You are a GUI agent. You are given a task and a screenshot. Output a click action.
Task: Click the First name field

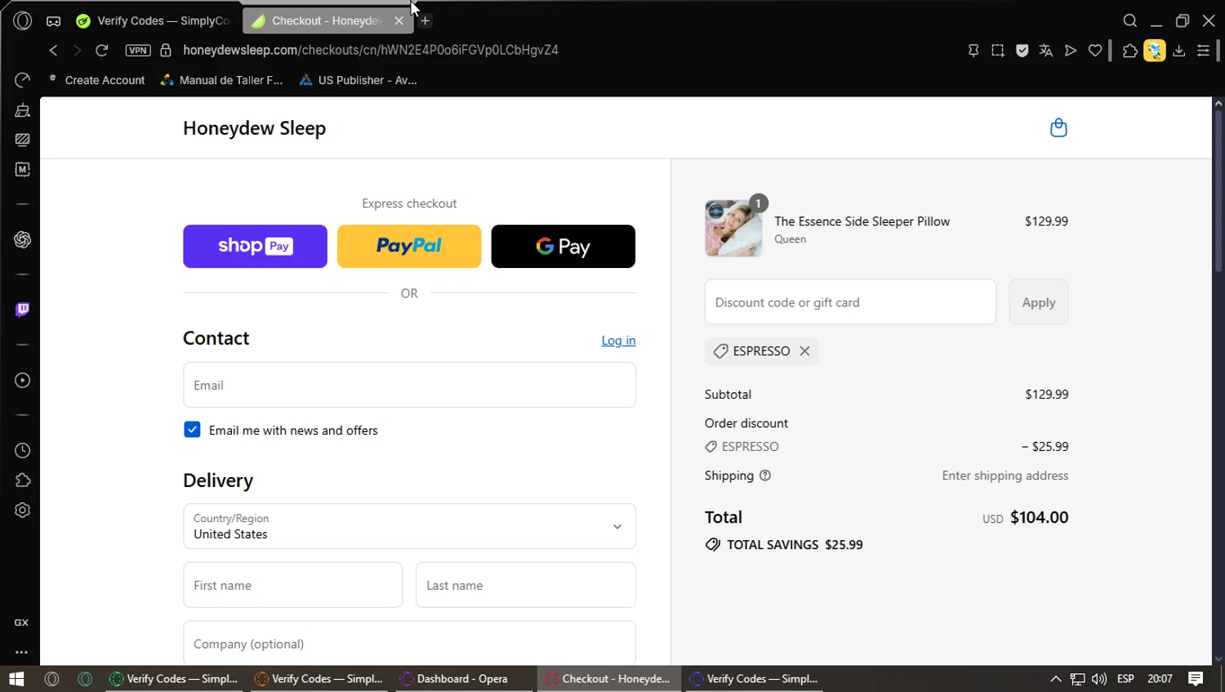pyautogui.click(x=293, y=585)
